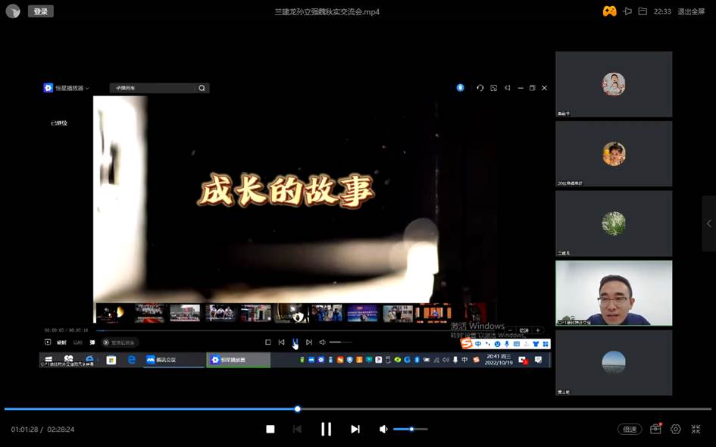Click the 登录 login button
This screenshot has height=447, width=716.
[x=41, y=11]
